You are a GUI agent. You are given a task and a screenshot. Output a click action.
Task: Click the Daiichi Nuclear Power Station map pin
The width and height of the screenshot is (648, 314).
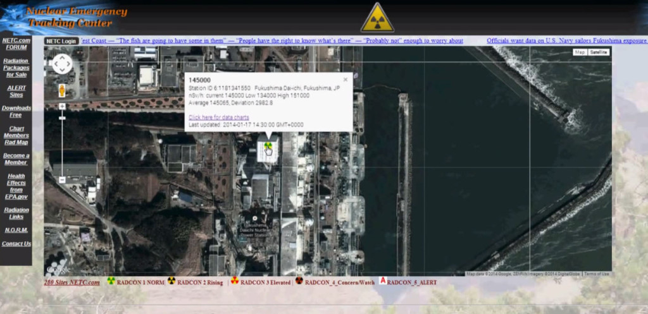tap(255, 218)
